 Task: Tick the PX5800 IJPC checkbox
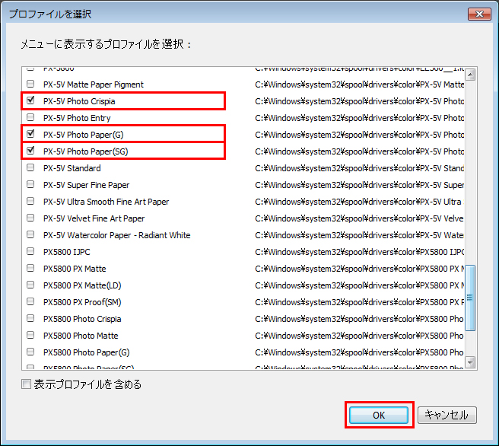(30, 251)
